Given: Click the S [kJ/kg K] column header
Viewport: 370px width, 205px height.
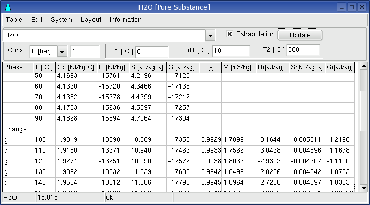Looking at the screenshot, I should point(148,67).
